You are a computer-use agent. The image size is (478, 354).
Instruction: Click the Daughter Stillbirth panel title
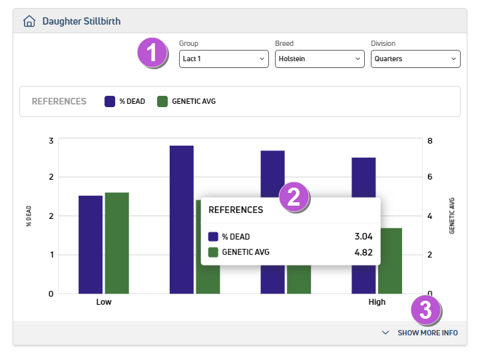(x=82, y=21)
